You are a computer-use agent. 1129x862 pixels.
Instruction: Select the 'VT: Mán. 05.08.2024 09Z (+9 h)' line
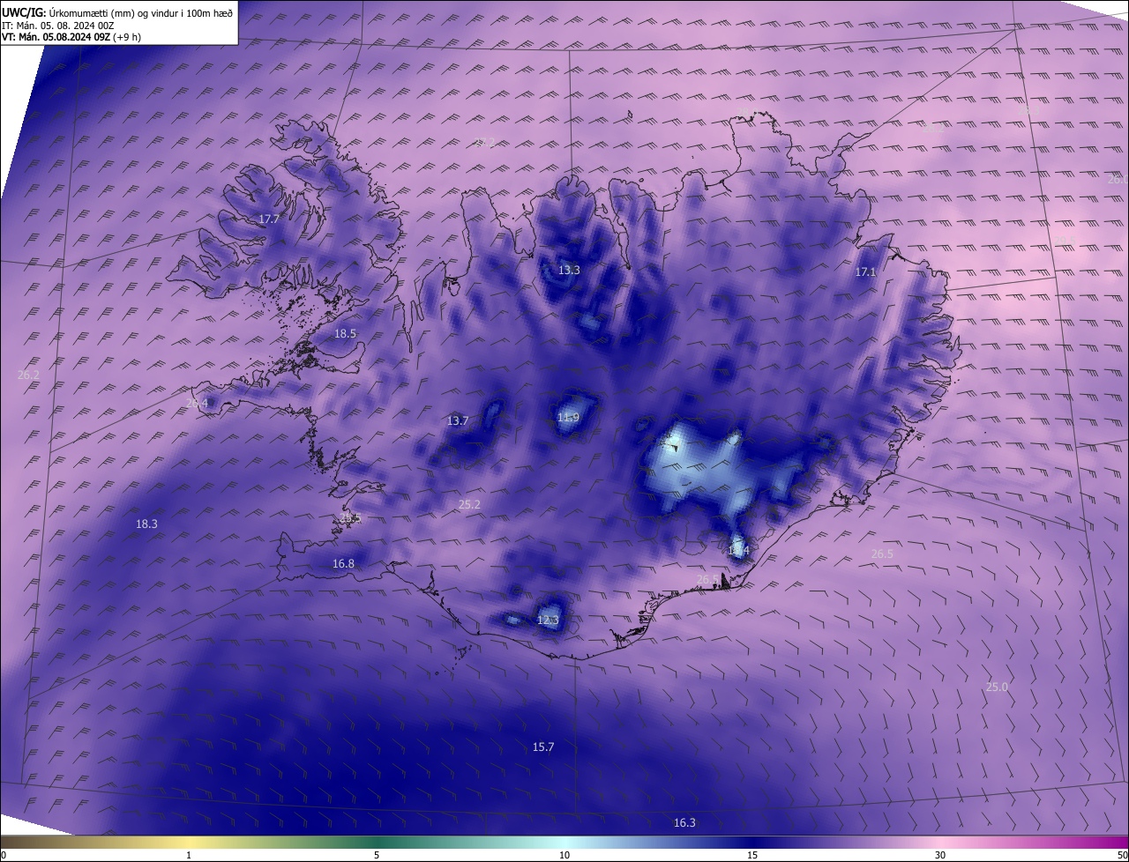pos(71,37)
